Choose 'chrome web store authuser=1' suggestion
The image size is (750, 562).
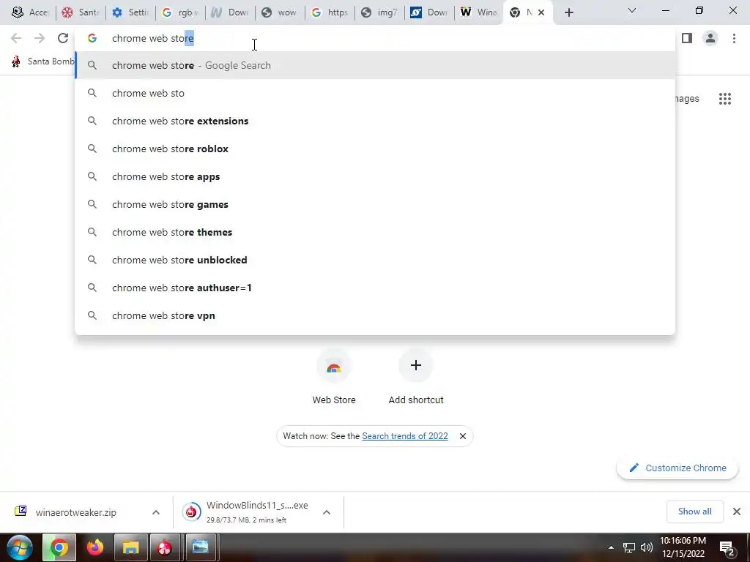pos(375,287)
